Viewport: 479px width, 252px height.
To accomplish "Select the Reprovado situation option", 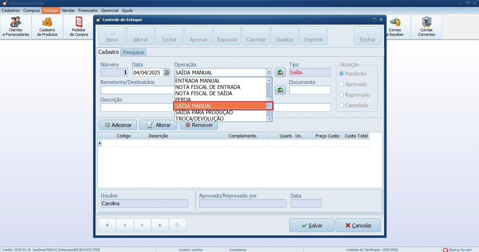I will tap(341, 95).
